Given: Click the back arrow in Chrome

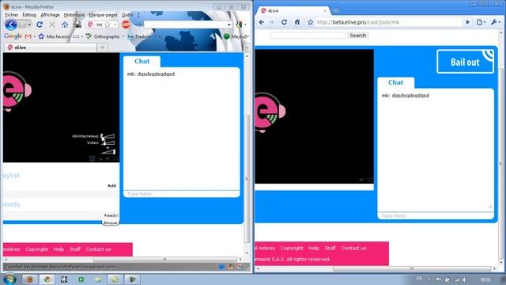Looking at the screenshot, I should [x=262, y=22].
